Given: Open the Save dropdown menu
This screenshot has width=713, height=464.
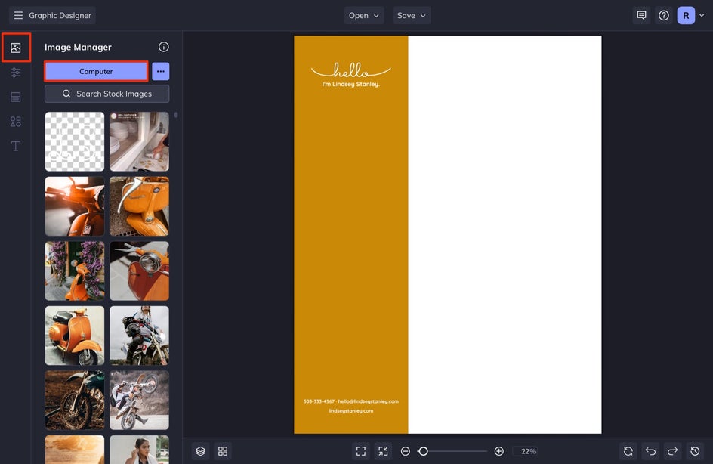Looking at the screenshot, I should 412,15.
